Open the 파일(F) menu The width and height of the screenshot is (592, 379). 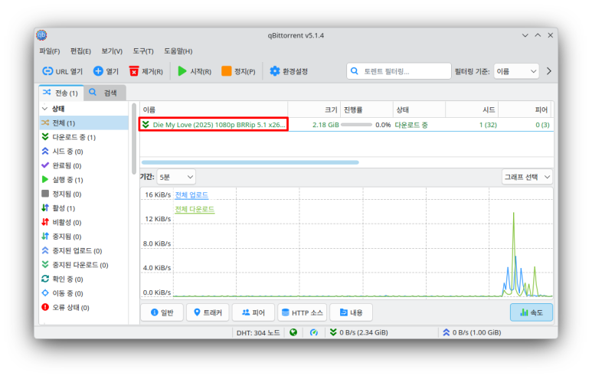point(50,51)
